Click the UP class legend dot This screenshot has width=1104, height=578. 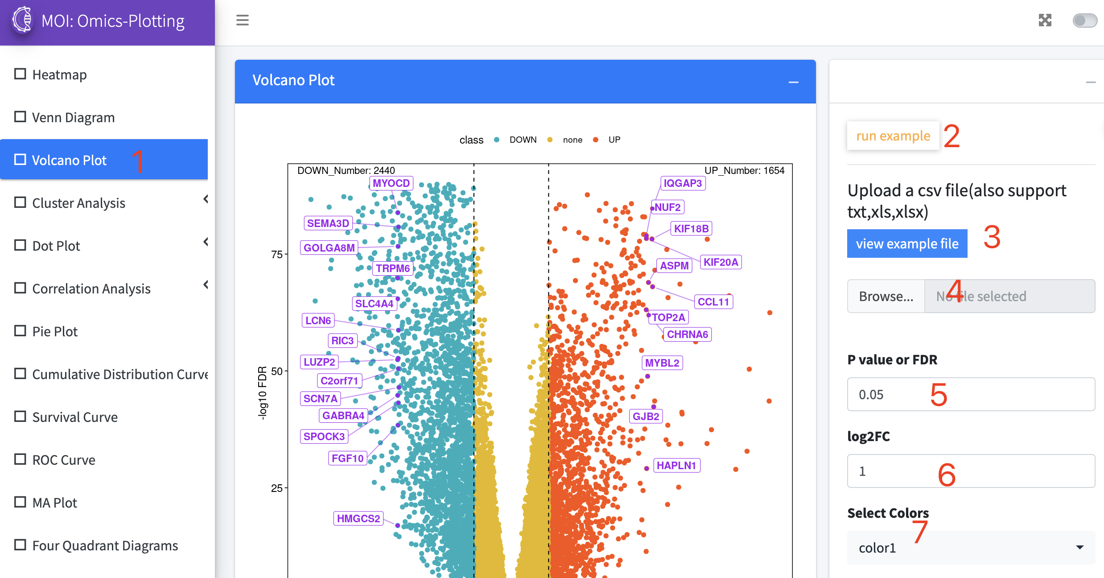coord(596,140)
